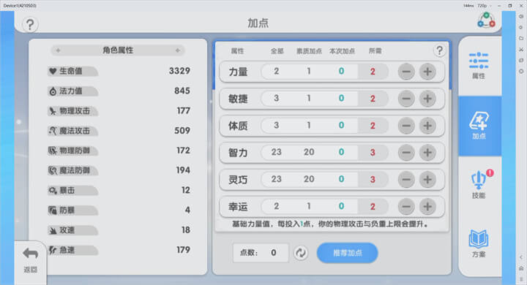This screenshot has height=285, width=527.
Task: Click the 推荐加点 recommended allocation button
Action: point(347,253)
